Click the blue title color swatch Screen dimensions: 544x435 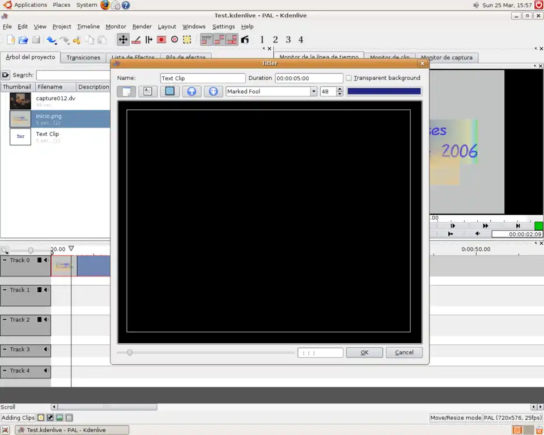384,91
